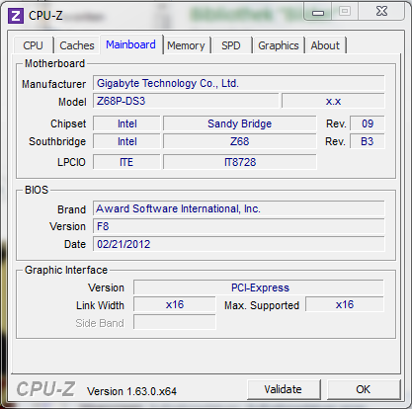Click the Validate button

[x=283, y=389]
